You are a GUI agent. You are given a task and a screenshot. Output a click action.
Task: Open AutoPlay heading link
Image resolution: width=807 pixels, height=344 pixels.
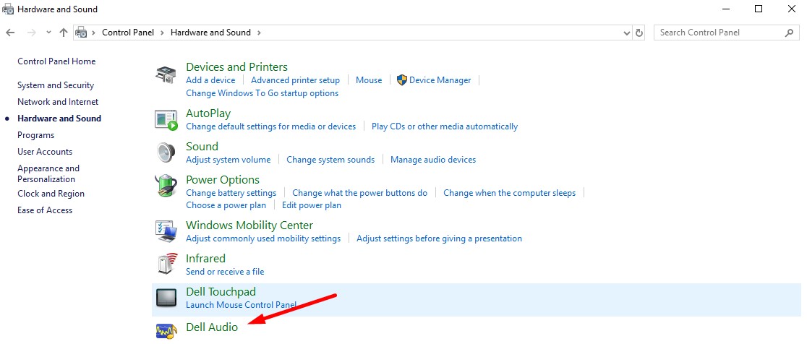pos(208,113)
